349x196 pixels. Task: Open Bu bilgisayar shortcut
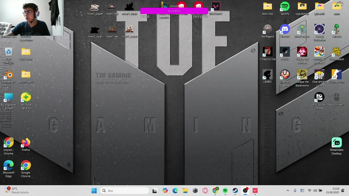point(8,101)
